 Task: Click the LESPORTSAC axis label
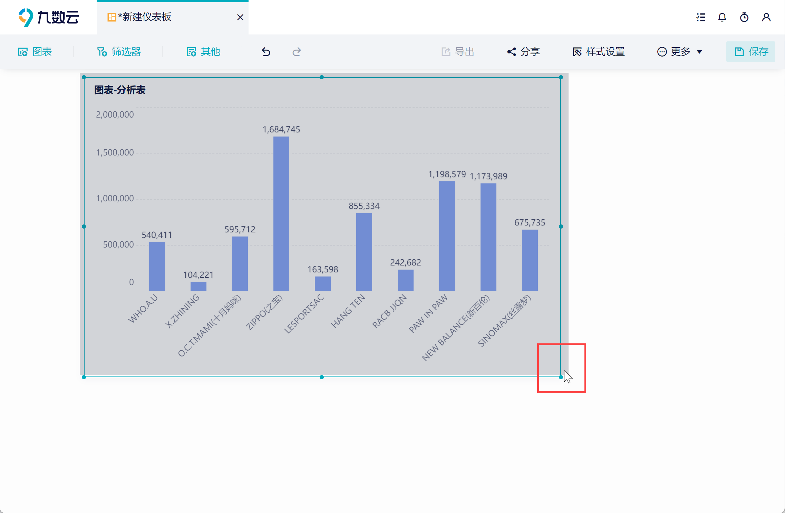[x=304, y=314]
